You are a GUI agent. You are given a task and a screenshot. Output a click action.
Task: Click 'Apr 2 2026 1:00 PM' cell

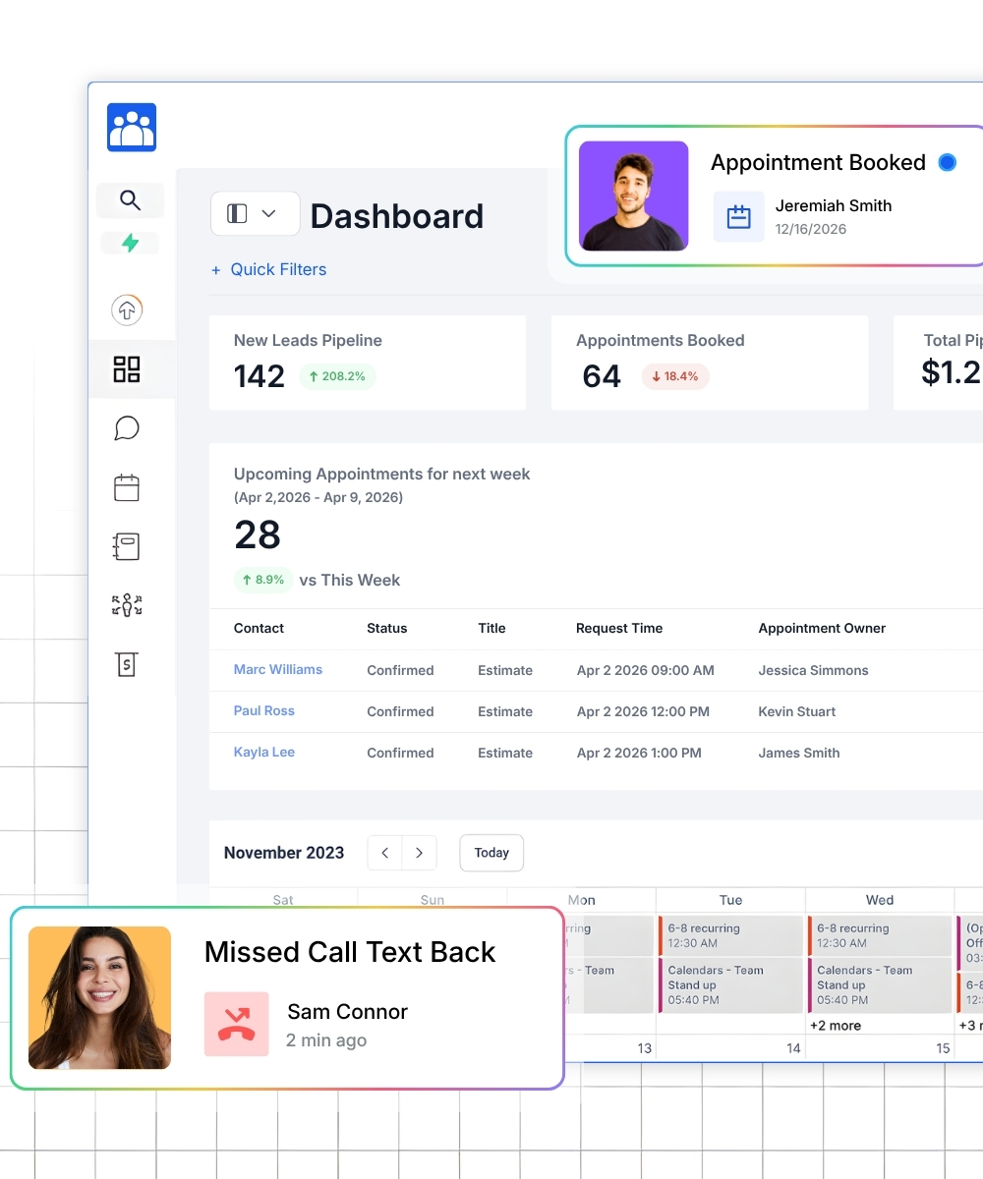coord(639,753)
